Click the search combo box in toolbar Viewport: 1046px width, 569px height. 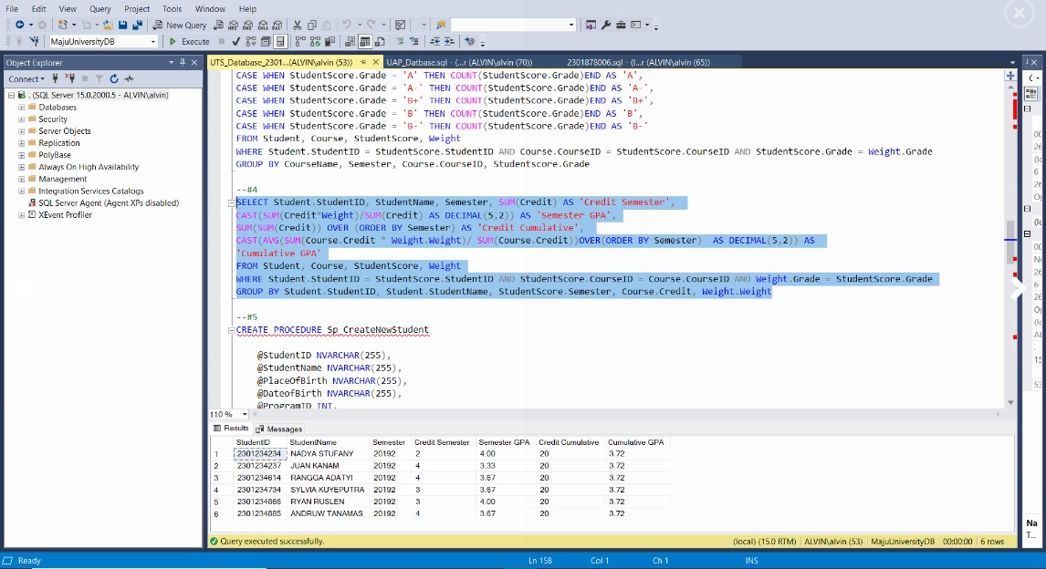(x=512, y=26)
